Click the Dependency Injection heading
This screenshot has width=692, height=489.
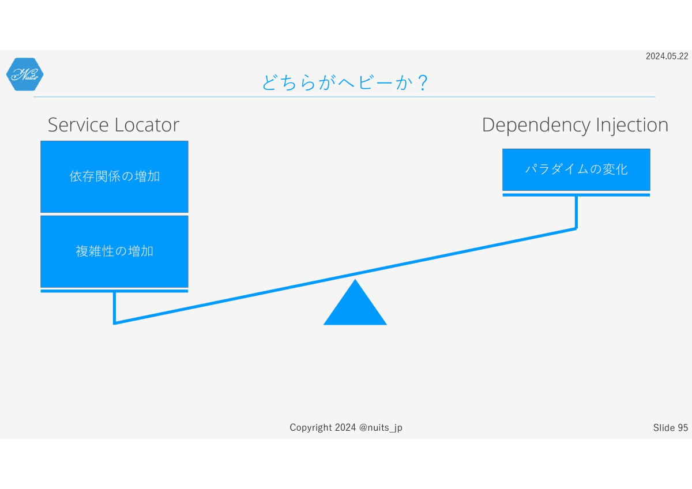click(x=575, y=125)
